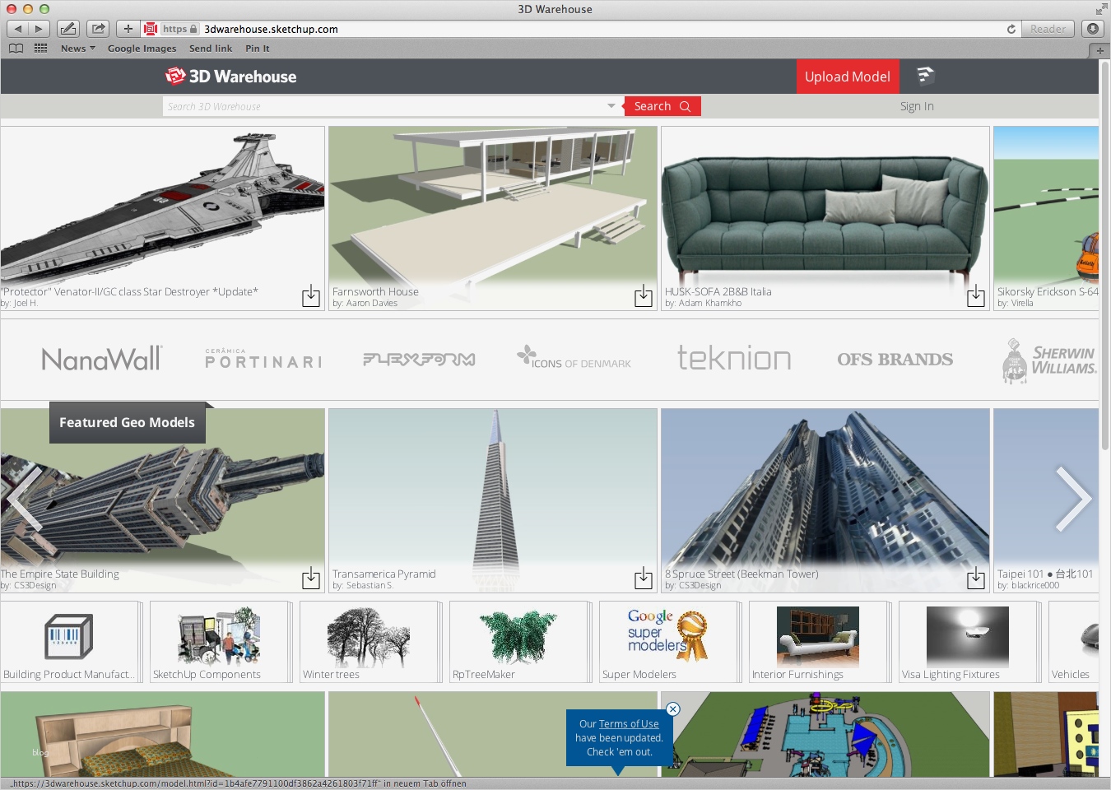Image resolution: width=1111 pixels, height=790 pixels.
Task: Open the teknion brand logo
Action: tap(734, 358)
